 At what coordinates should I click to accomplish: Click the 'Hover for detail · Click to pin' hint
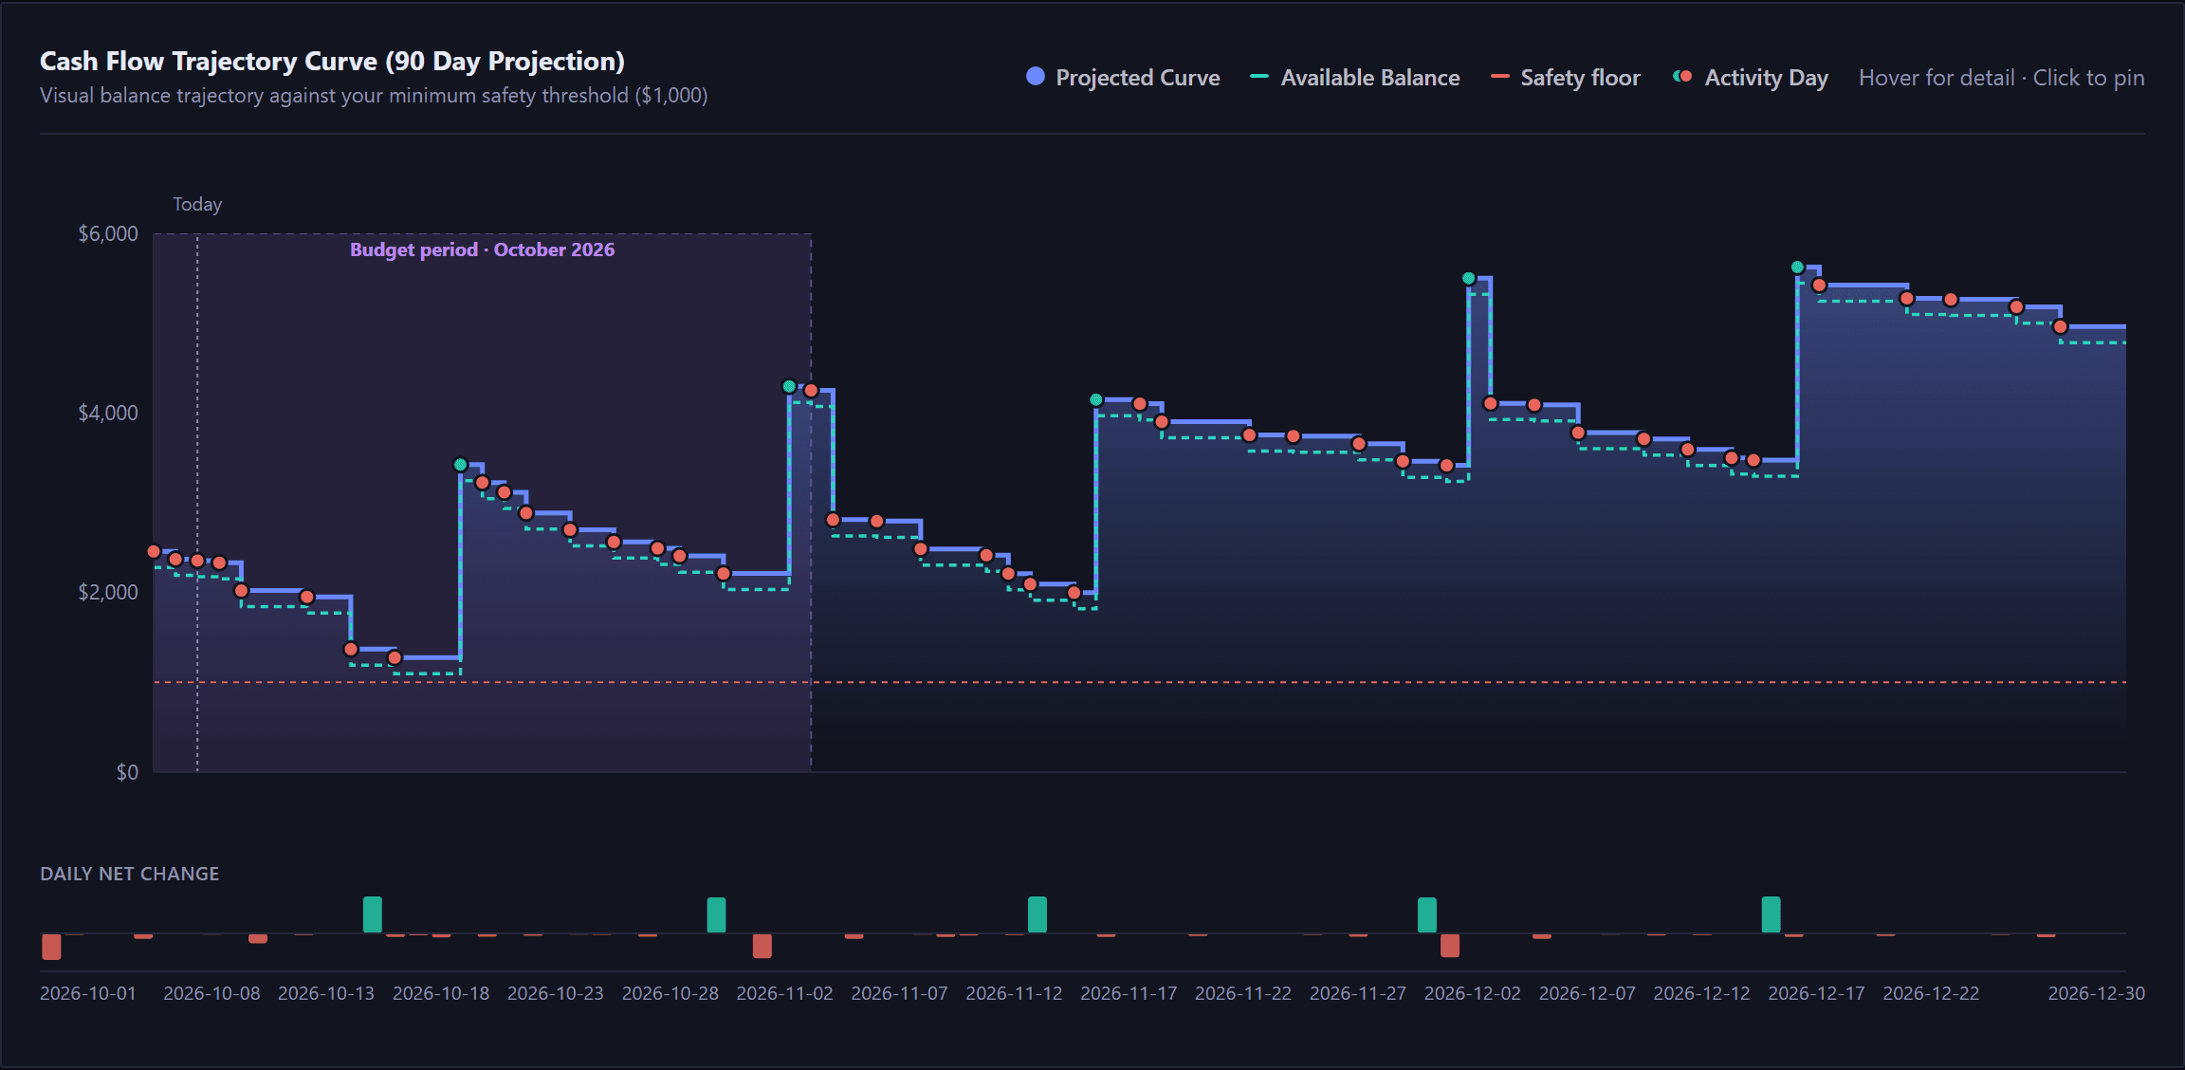[x=2001, y=78]
